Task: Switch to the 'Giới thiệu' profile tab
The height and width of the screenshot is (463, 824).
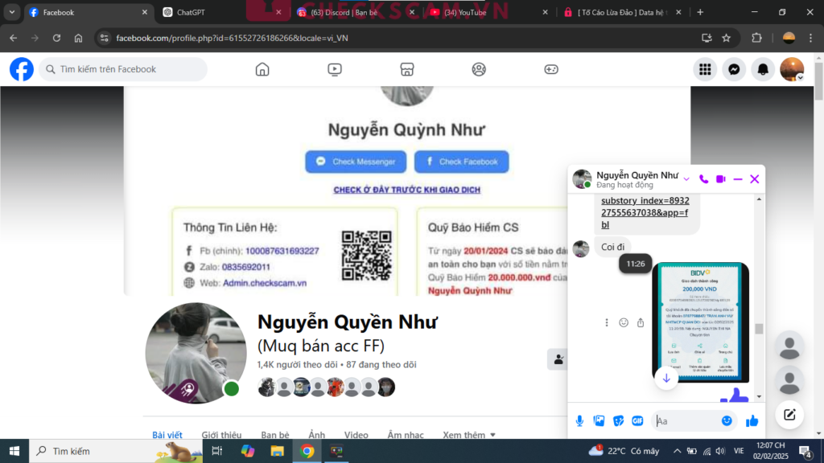Action: (221, 435)
